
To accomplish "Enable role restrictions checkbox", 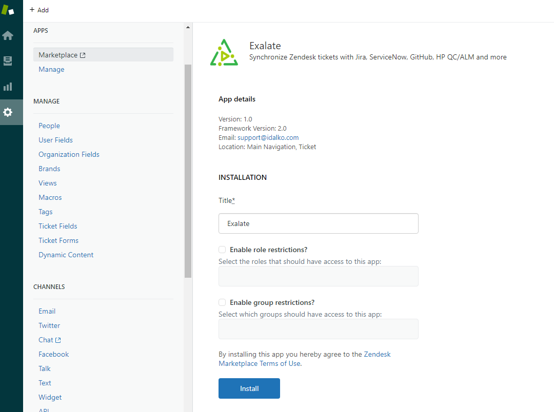I will pos(222,250).
